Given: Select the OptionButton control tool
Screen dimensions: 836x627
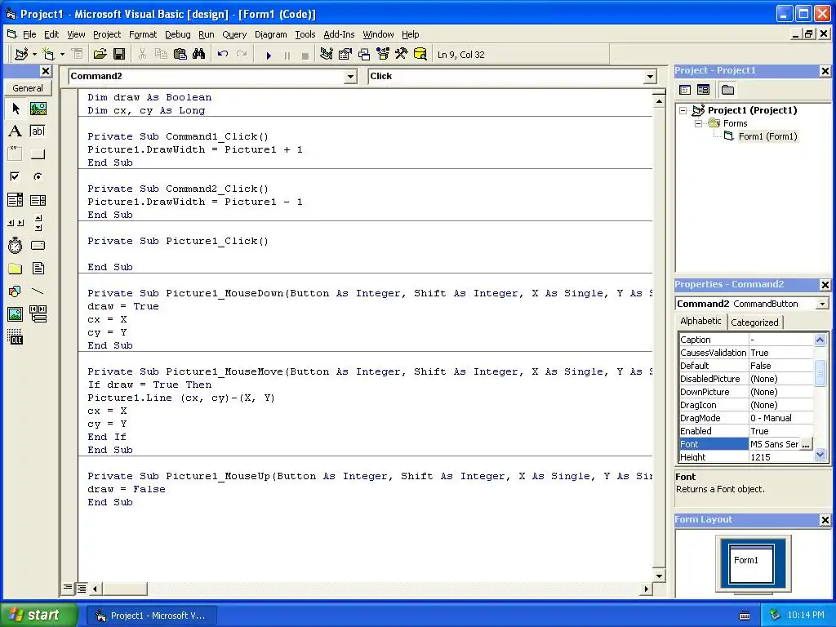Looking at the screenshot, I should (38, 176).
